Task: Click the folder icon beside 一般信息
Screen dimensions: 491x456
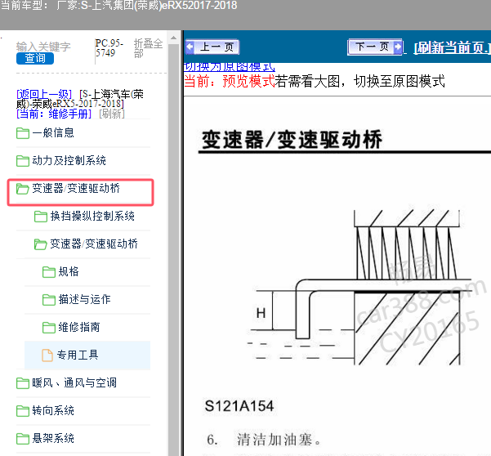Action: coord(23,132)
